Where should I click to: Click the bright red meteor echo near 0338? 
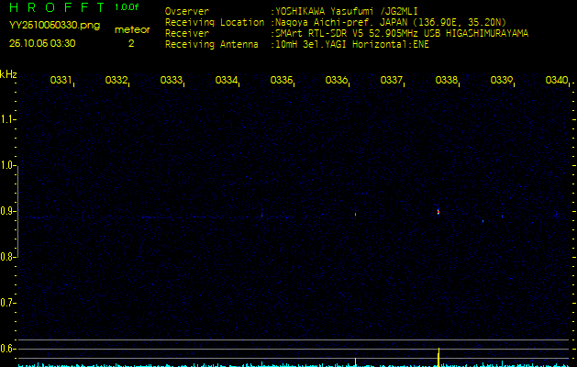coord(438,212)
